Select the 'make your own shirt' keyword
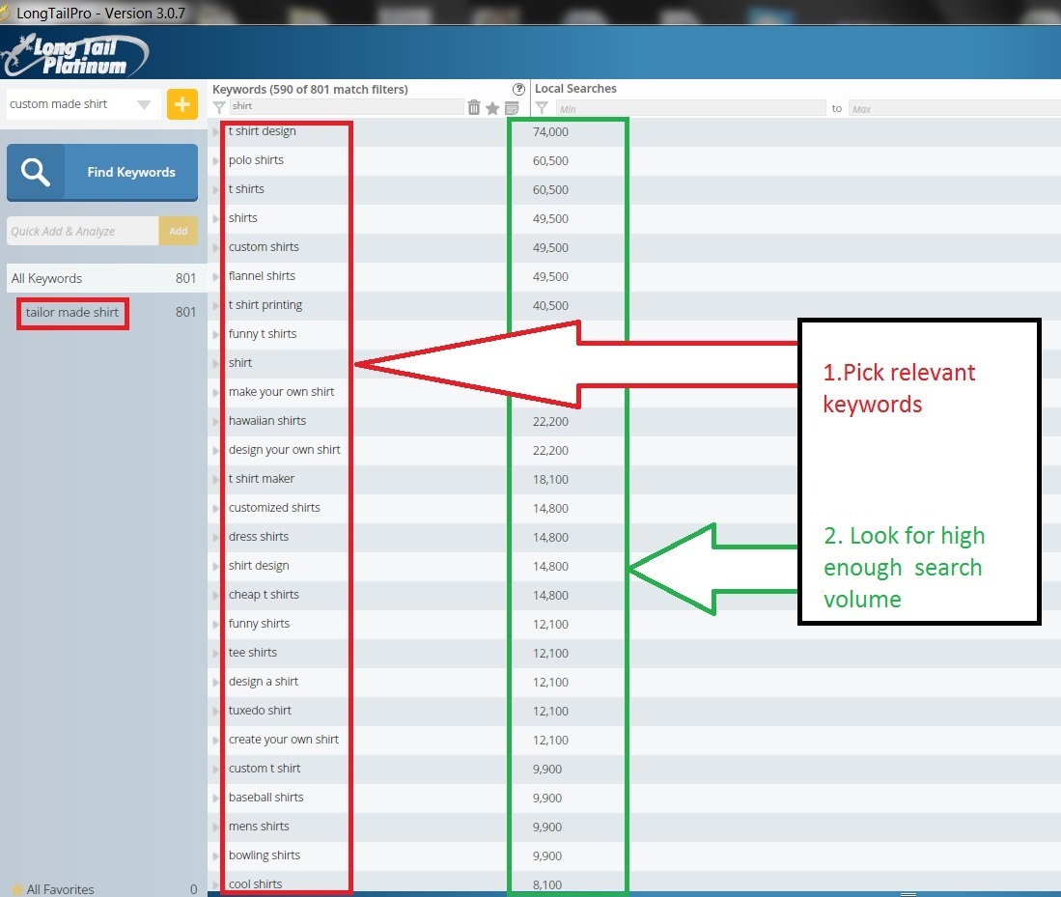The width and height of the screenshot is (1061, 897). coord(282,392)
